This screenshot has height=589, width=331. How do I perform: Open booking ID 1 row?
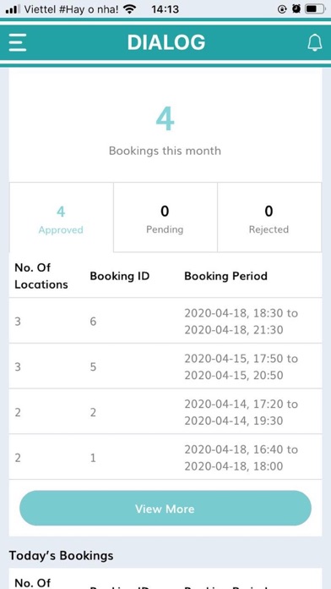[x=165, y=457]
